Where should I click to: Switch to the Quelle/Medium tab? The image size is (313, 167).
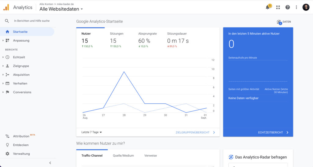123,156
